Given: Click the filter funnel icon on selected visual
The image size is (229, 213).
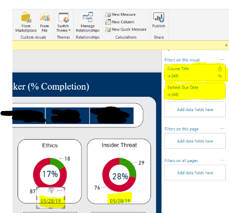Looking at the screenshot, I should point(51,190).
